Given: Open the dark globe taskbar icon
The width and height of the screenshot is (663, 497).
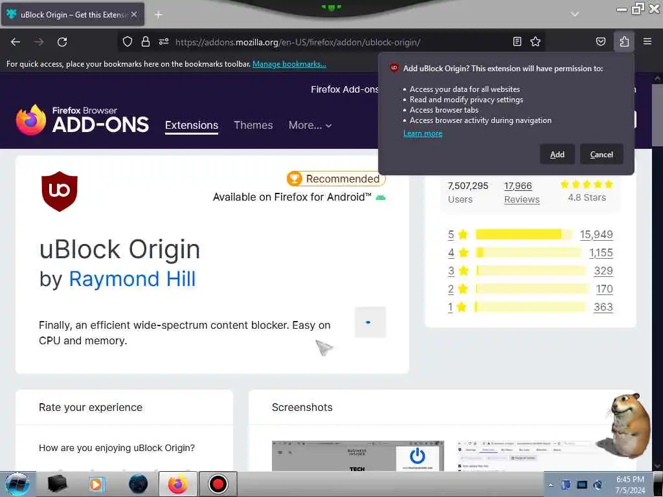Looking at the screenshot, I should (x=138, y=484).
